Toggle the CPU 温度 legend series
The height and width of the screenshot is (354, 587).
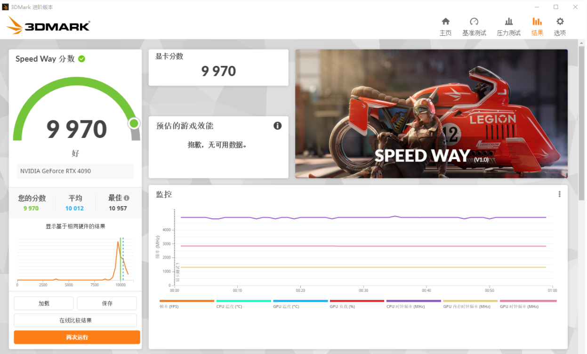[x=243, y=304]
